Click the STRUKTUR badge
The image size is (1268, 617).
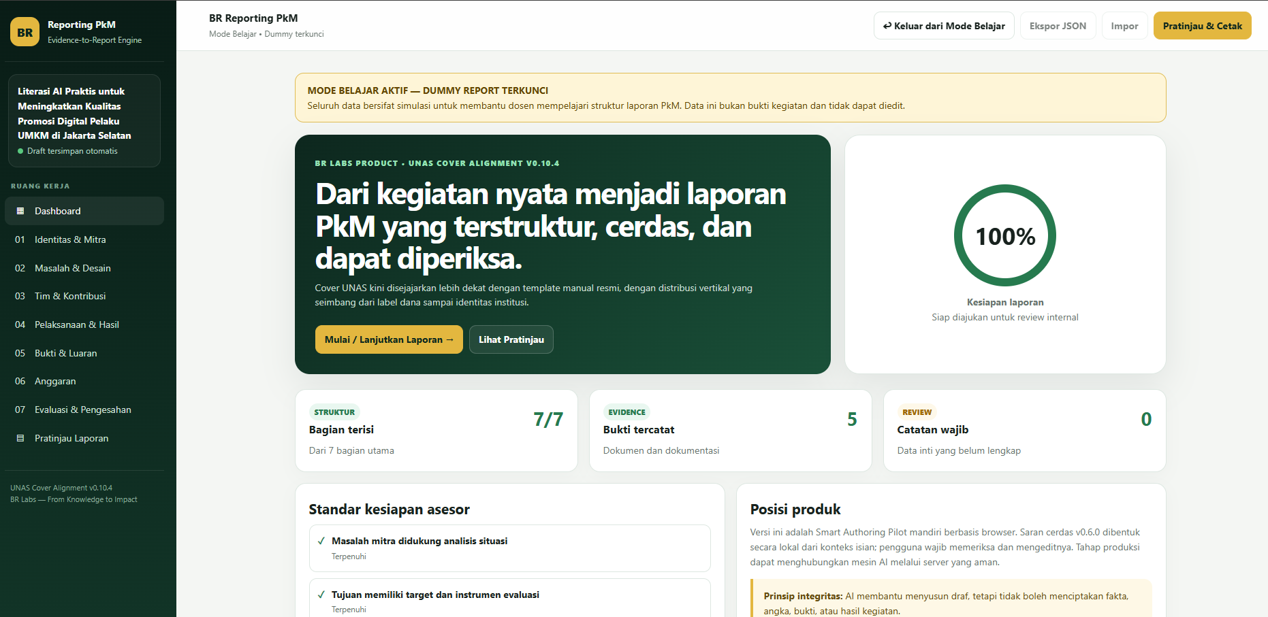point(334,412)
